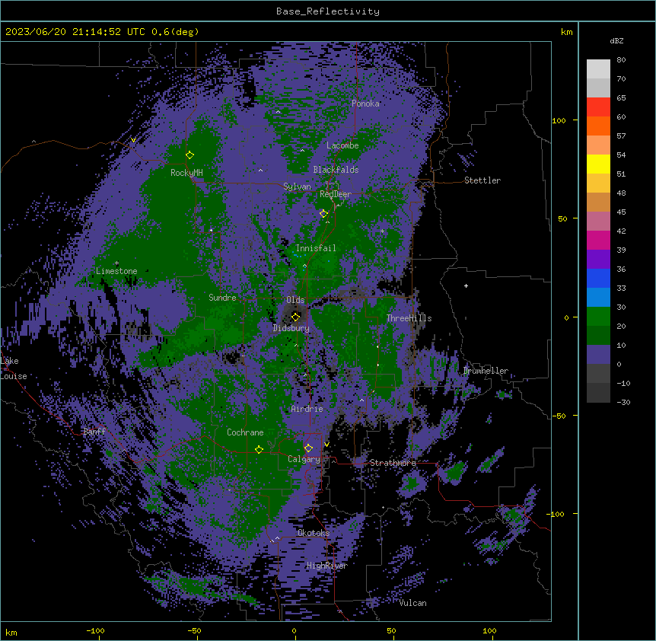Image resolution: width=656 pixels, height=641 pixels.
Task: Select the Banff label
Action: pos(94,432)
